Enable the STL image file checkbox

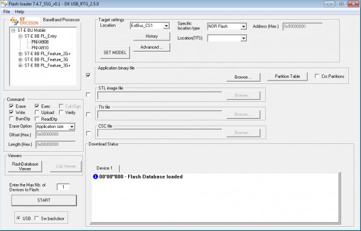[x=88, y=95]
